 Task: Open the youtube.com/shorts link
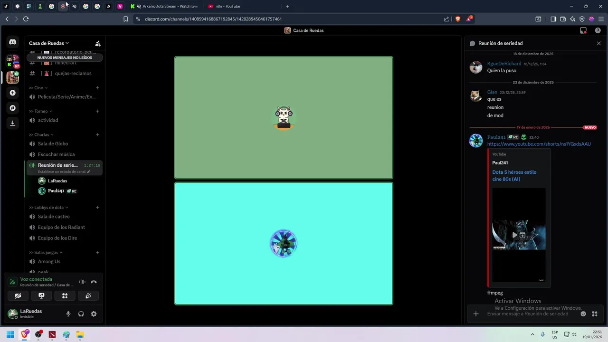[x=539, y=144]
